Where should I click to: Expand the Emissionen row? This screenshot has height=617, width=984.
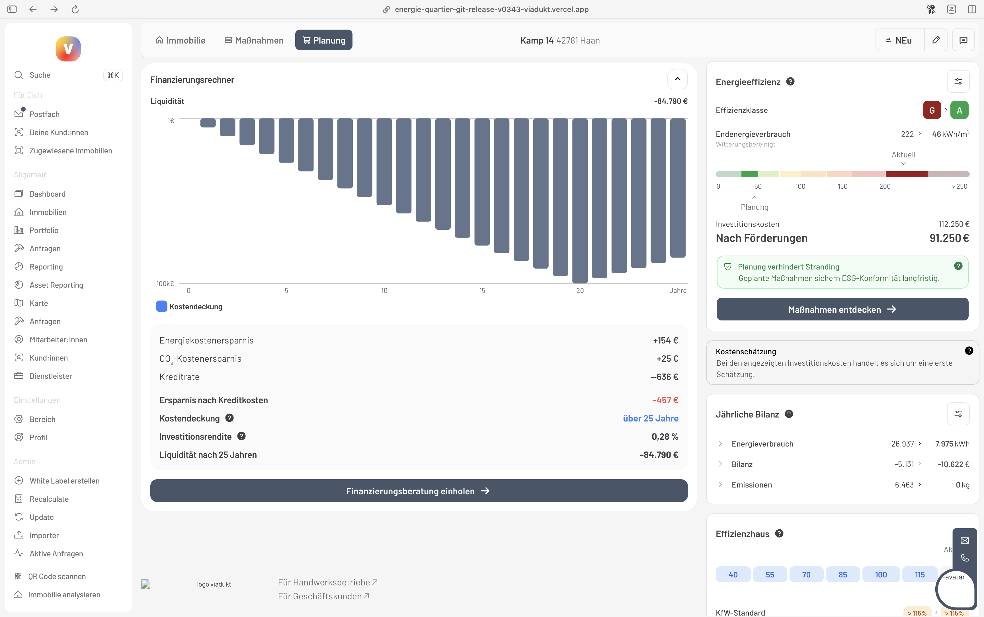720,485
